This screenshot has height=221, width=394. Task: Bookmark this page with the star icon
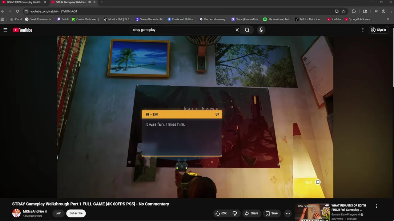click(x=344, y=11)
